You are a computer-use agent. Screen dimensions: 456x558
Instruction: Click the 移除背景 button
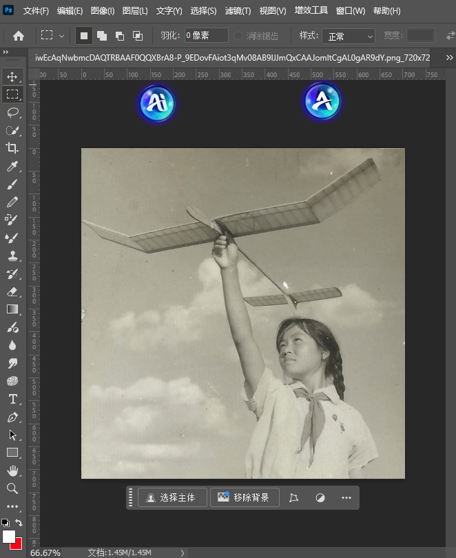coord(245,497)
